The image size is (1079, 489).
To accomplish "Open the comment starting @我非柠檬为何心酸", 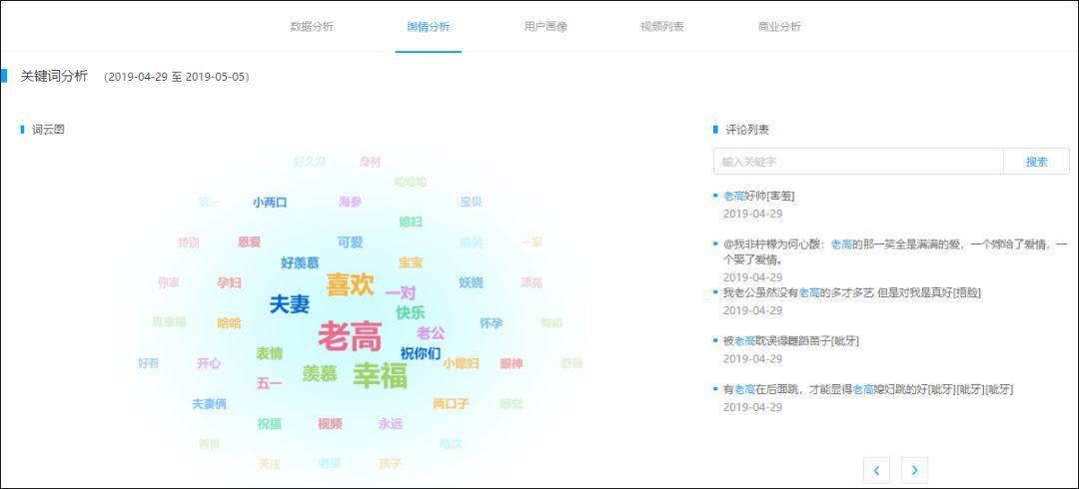I will (894, 252).
